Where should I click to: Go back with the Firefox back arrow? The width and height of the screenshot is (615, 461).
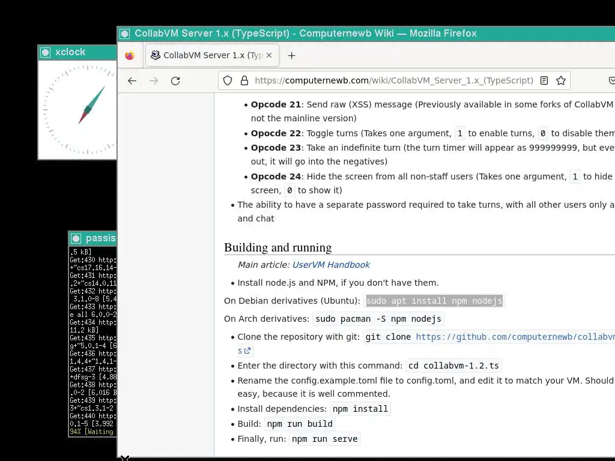pyautogui.click(x=132, y=81)
